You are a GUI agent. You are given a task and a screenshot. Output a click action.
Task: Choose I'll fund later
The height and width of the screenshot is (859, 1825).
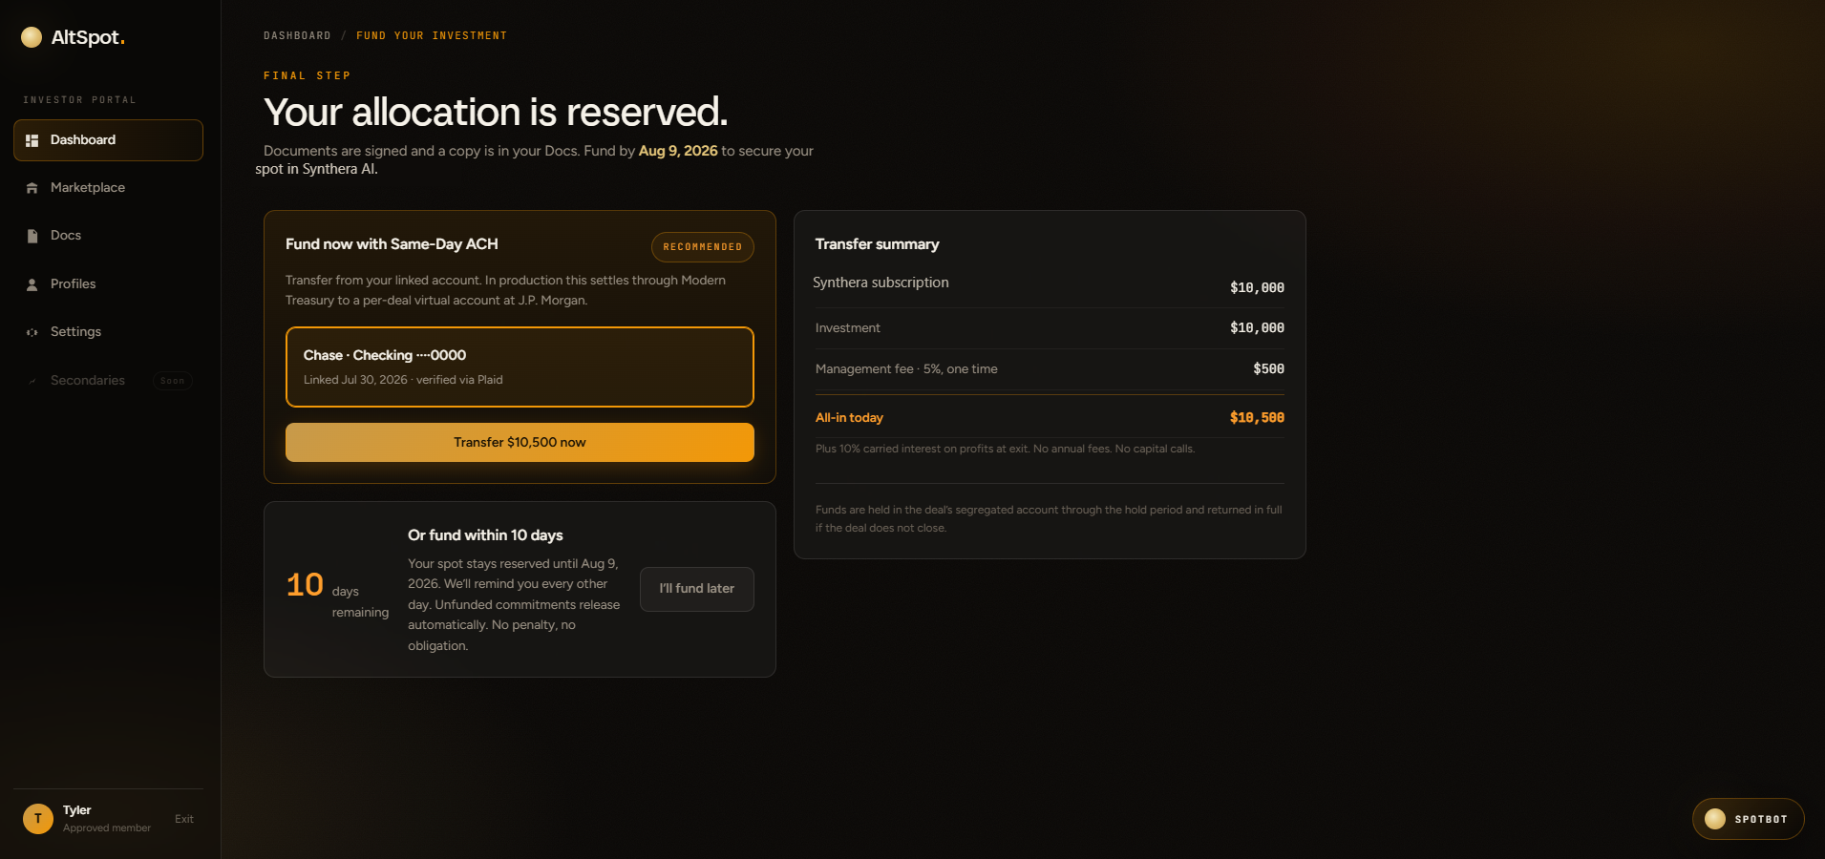click(x=697, y=589)
